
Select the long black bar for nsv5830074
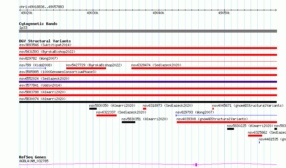click(x=148, y=102)
